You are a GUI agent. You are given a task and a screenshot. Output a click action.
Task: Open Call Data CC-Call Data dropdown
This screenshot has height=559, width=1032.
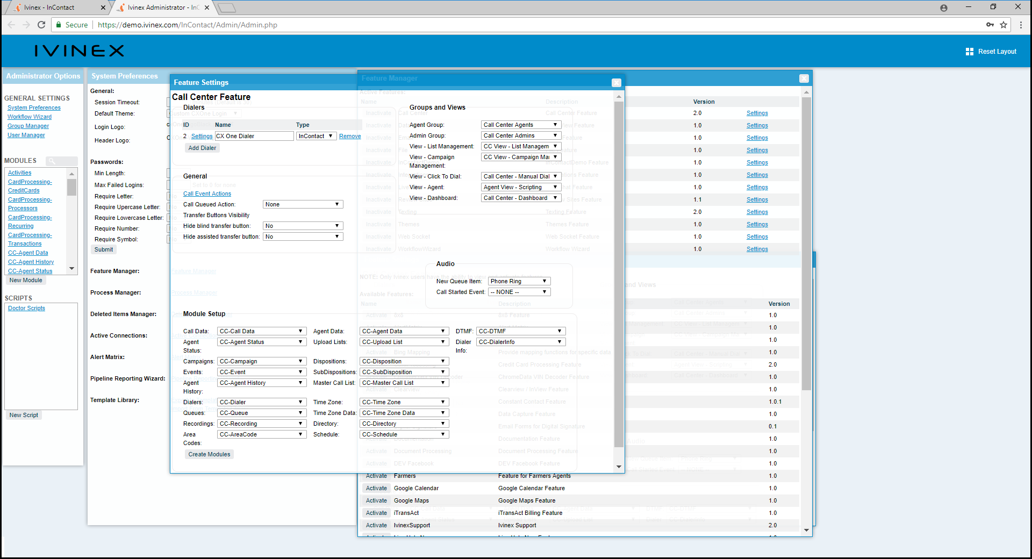click(262, 331)
